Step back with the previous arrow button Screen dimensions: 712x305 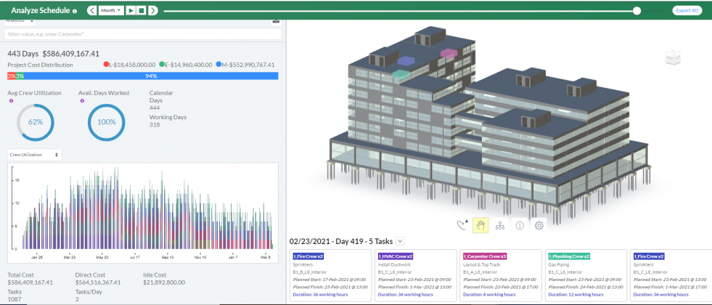point(91,11)
